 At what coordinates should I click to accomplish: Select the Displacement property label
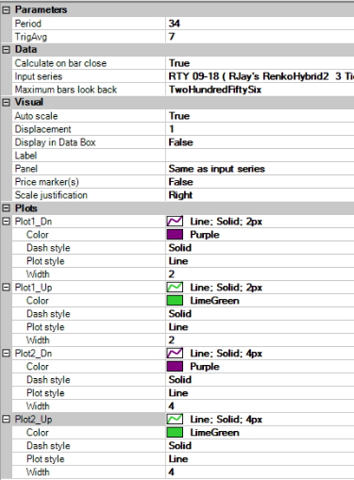tap(42, 129)
